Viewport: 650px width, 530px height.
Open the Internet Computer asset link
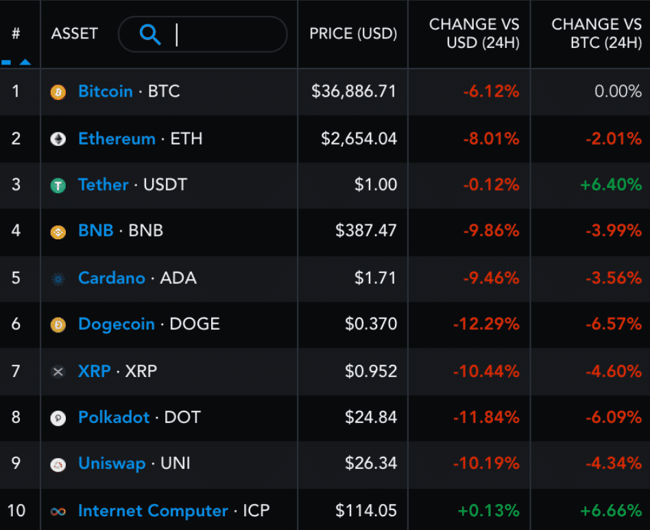pyautogui.click(x=153, y=511)
